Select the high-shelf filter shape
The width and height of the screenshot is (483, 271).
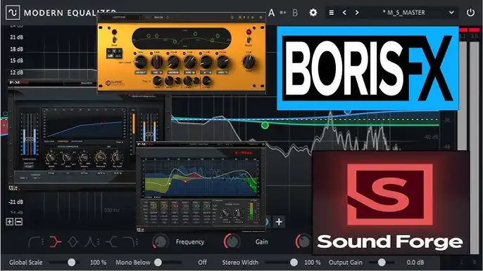tap(111, 242)
